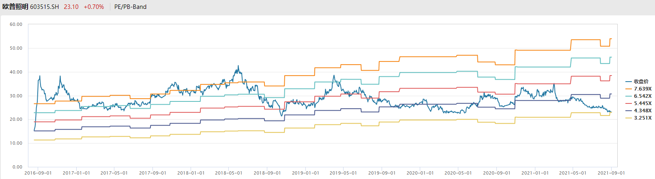This screenshot has height=179, width=655.
Task: Click the 2016-09-01 x-axis date label
Action: (38, 173)
